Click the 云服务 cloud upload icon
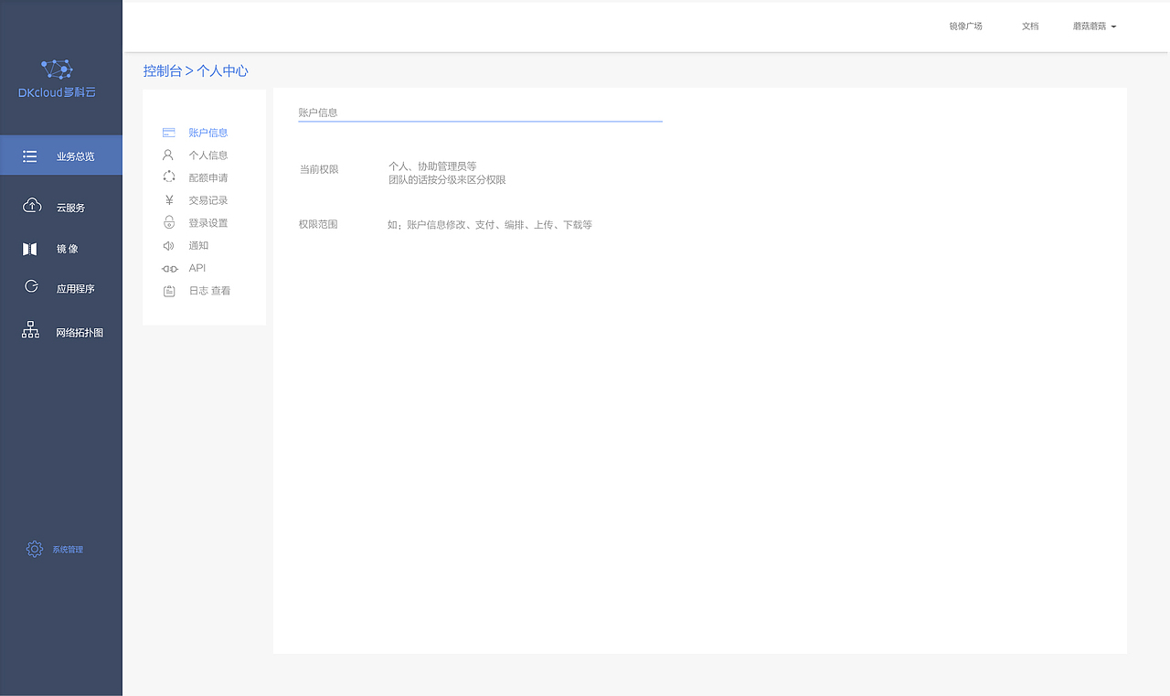Viewport: 1170px width, 696px height. coord(32,206)
